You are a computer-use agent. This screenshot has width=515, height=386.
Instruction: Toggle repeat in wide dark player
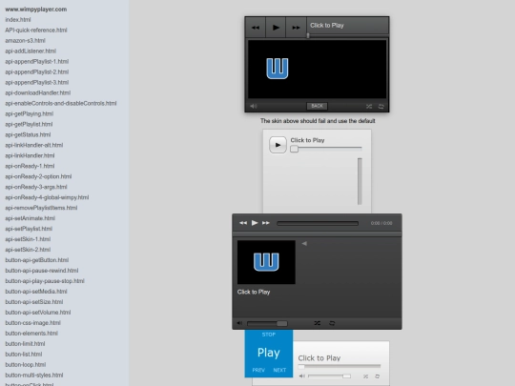332,323
